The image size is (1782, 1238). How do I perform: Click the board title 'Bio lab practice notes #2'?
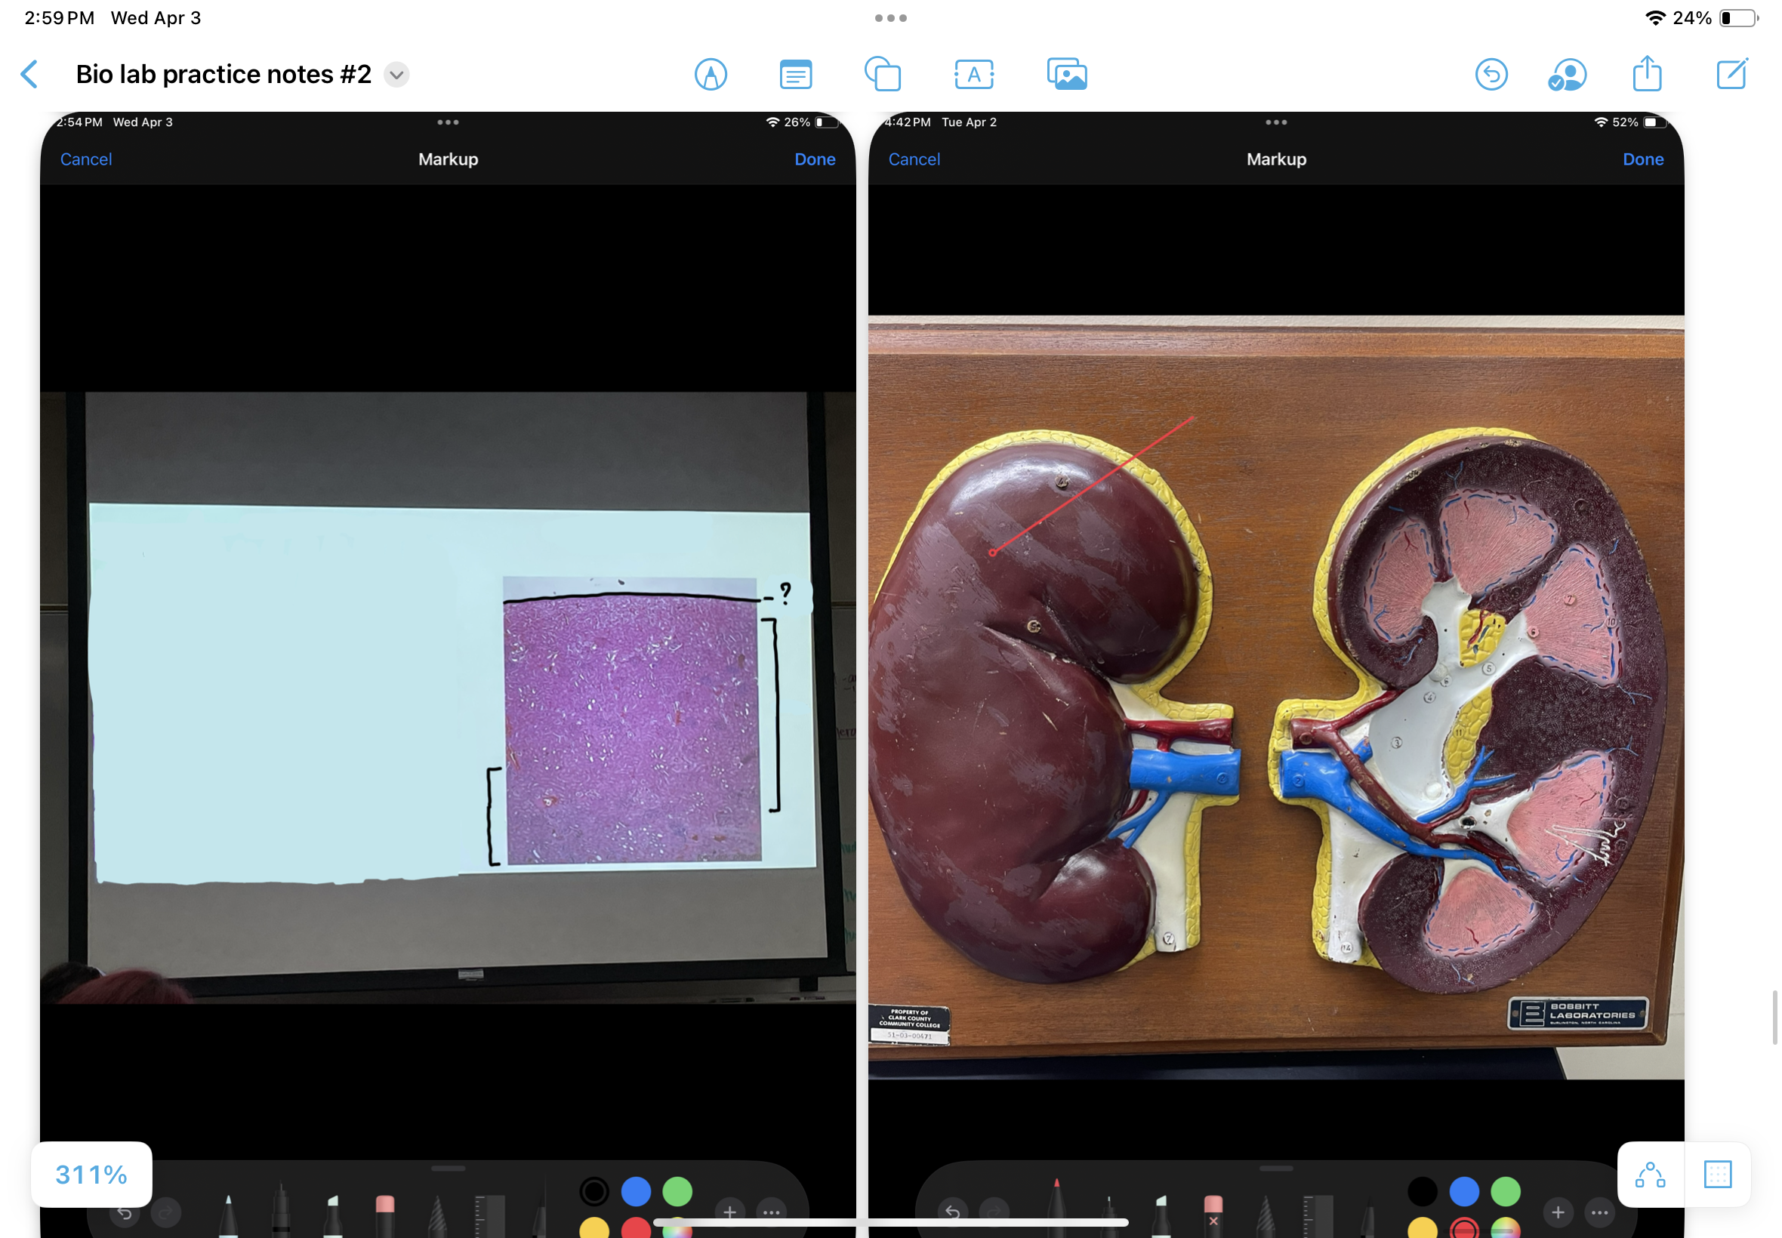pos(224,75)
